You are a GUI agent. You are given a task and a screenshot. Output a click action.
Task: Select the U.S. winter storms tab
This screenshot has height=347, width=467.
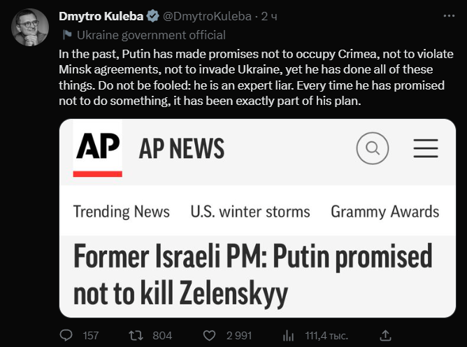(x=250, y=211)
